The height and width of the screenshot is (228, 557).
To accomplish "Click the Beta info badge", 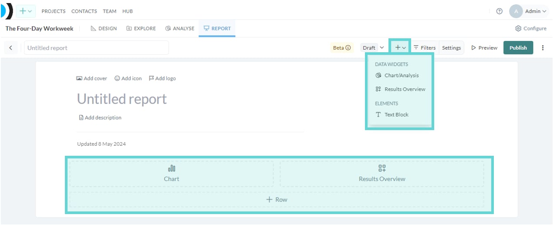I will coord(342,48).
